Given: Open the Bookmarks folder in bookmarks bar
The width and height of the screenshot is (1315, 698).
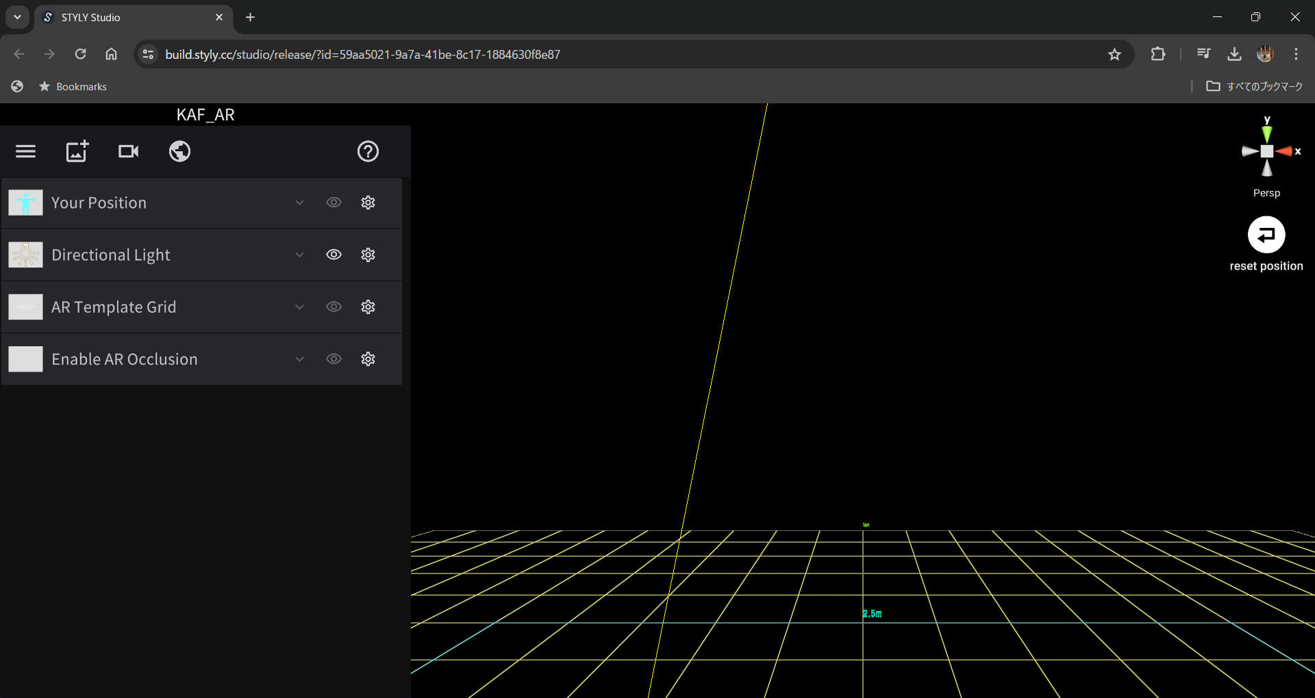Looking at the screenshot, I should click(x=73, y=86).
